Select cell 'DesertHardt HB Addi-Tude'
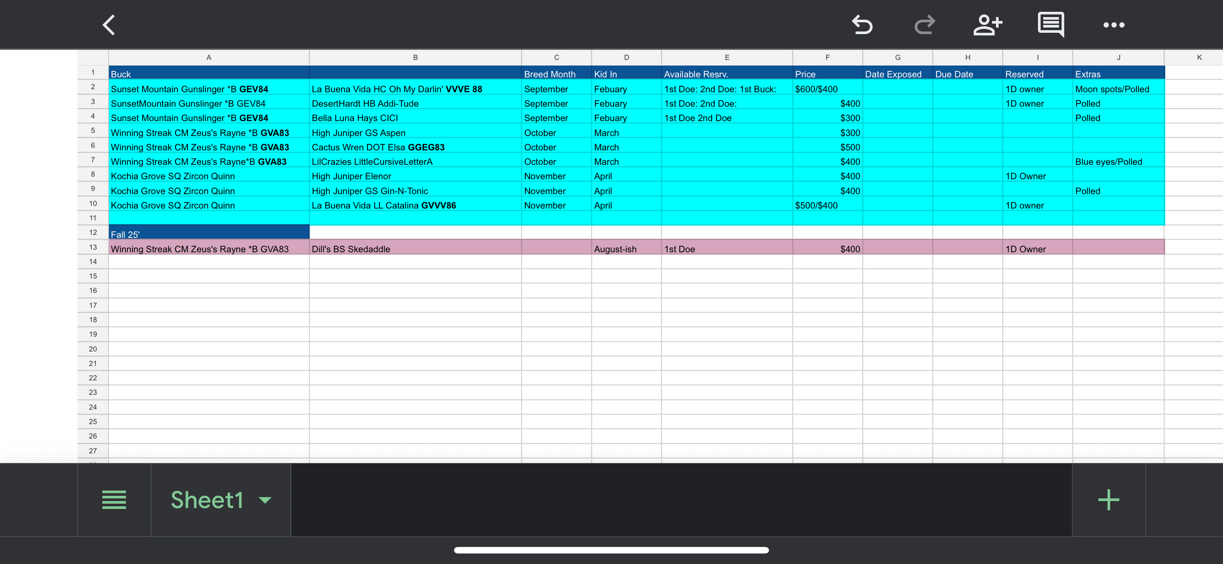The width and height of the screenshot is (1223, 564). point(416,101)
